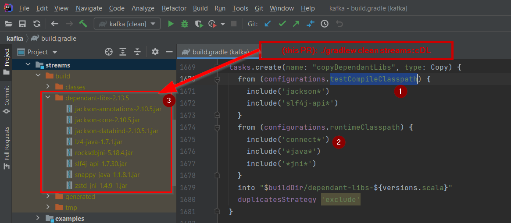Viewport: 511px width, 223px height.
Task: Open Git fetch and compare arrows icon
Action: pyautogui.click(x=310, y=24)
